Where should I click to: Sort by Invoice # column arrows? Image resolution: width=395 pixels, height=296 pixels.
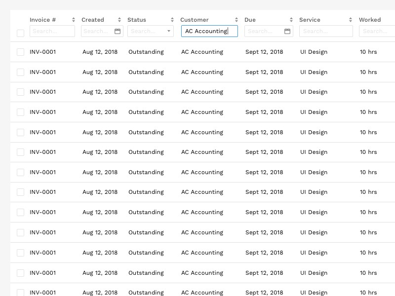click(x=74, y=20)
